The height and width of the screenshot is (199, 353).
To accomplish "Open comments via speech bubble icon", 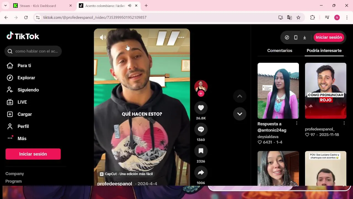I will pos(201,129).
